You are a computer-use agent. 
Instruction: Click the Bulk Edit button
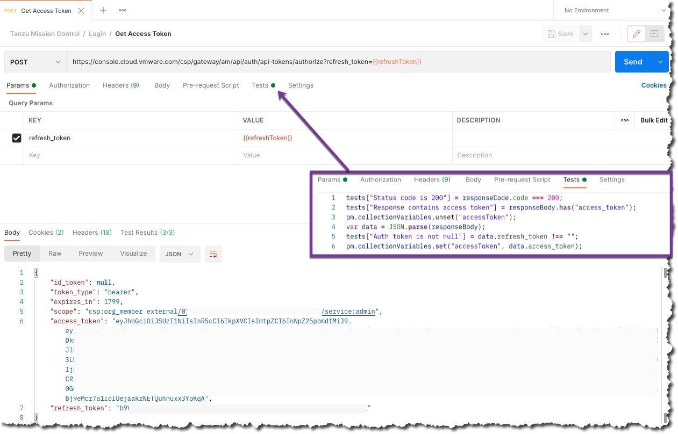pyautogui.click(x=654, y=120)
